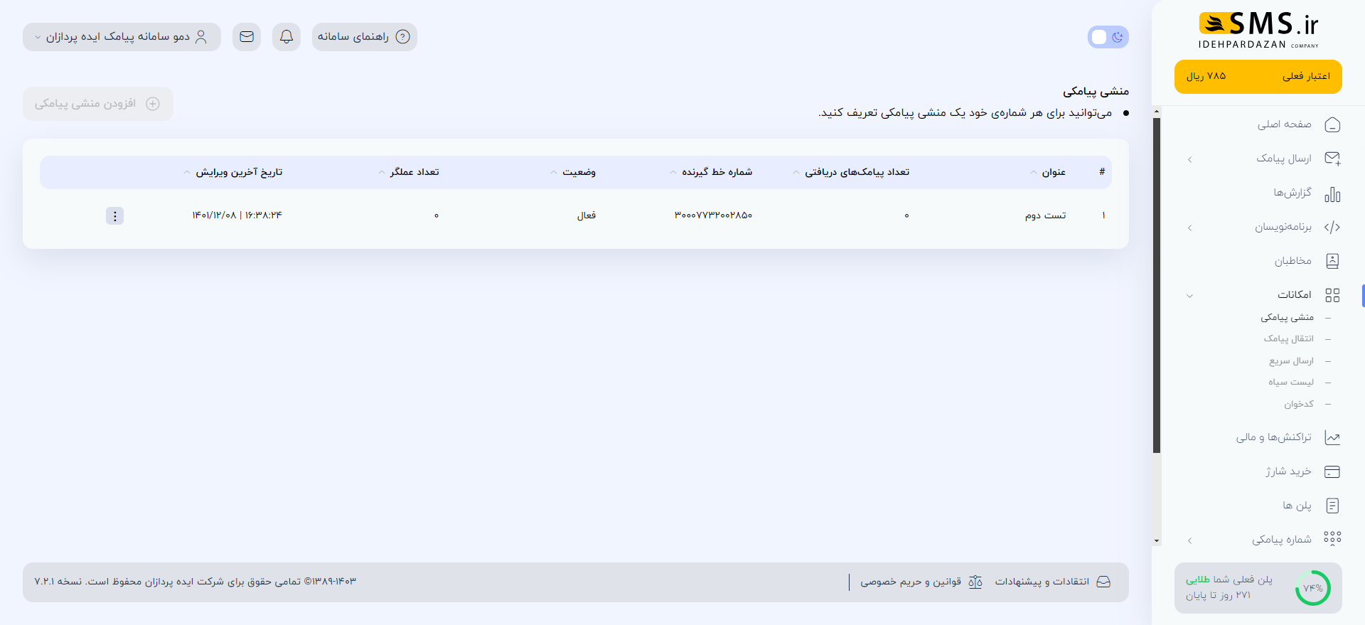Image resolution: width=1365 pixels, height=625 pixels.
Task: Open the messages envelope icon
Action: pyautogui.click(x=247, y=37)
